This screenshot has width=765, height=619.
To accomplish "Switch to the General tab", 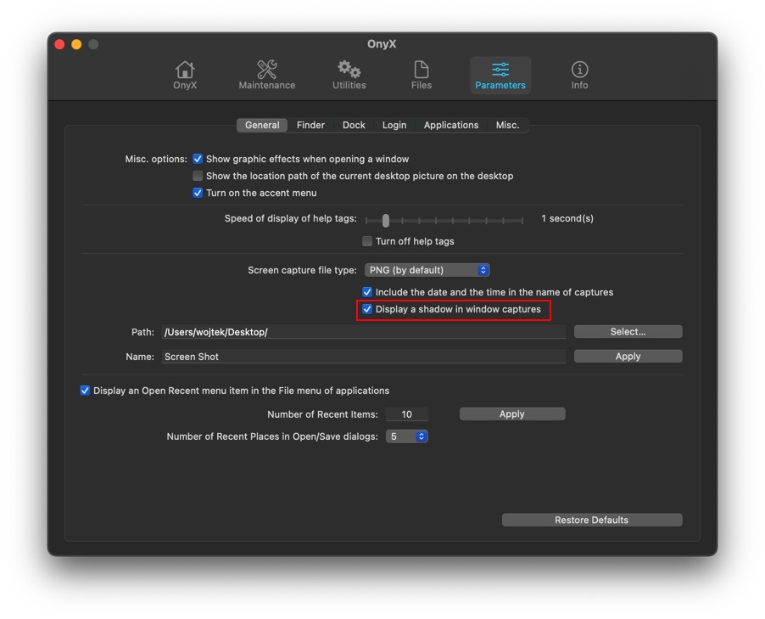I will (x=262, y=125).
